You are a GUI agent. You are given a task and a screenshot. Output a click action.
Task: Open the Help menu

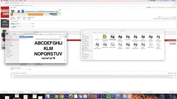click(x=25, y=1)
